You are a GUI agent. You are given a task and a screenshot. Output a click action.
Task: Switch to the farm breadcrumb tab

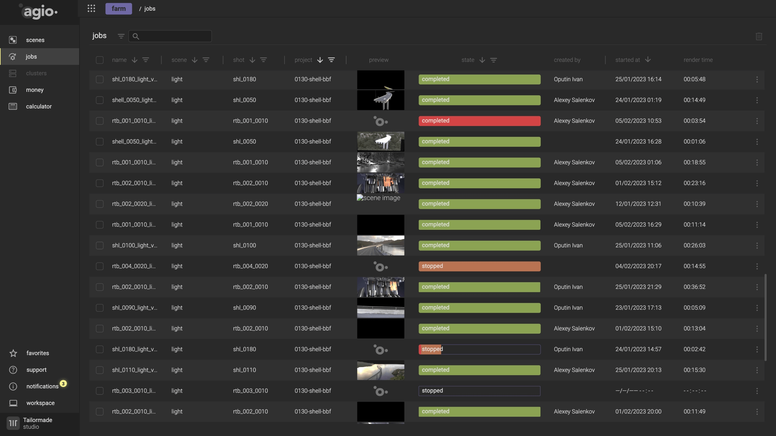click(119, 9)
